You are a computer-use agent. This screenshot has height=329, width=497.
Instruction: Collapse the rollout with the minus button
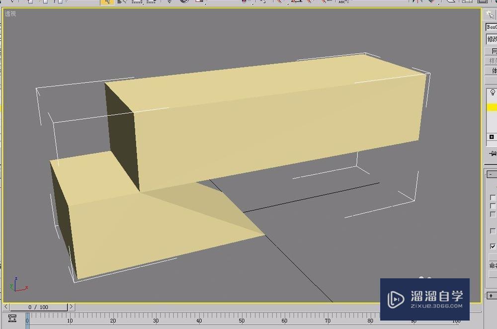(491, 174)
